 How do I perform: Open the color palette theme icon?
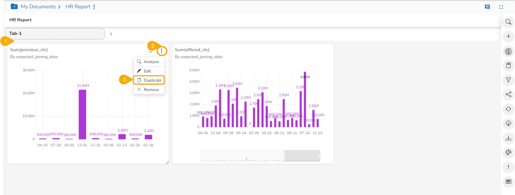click(x=508, y=152)
